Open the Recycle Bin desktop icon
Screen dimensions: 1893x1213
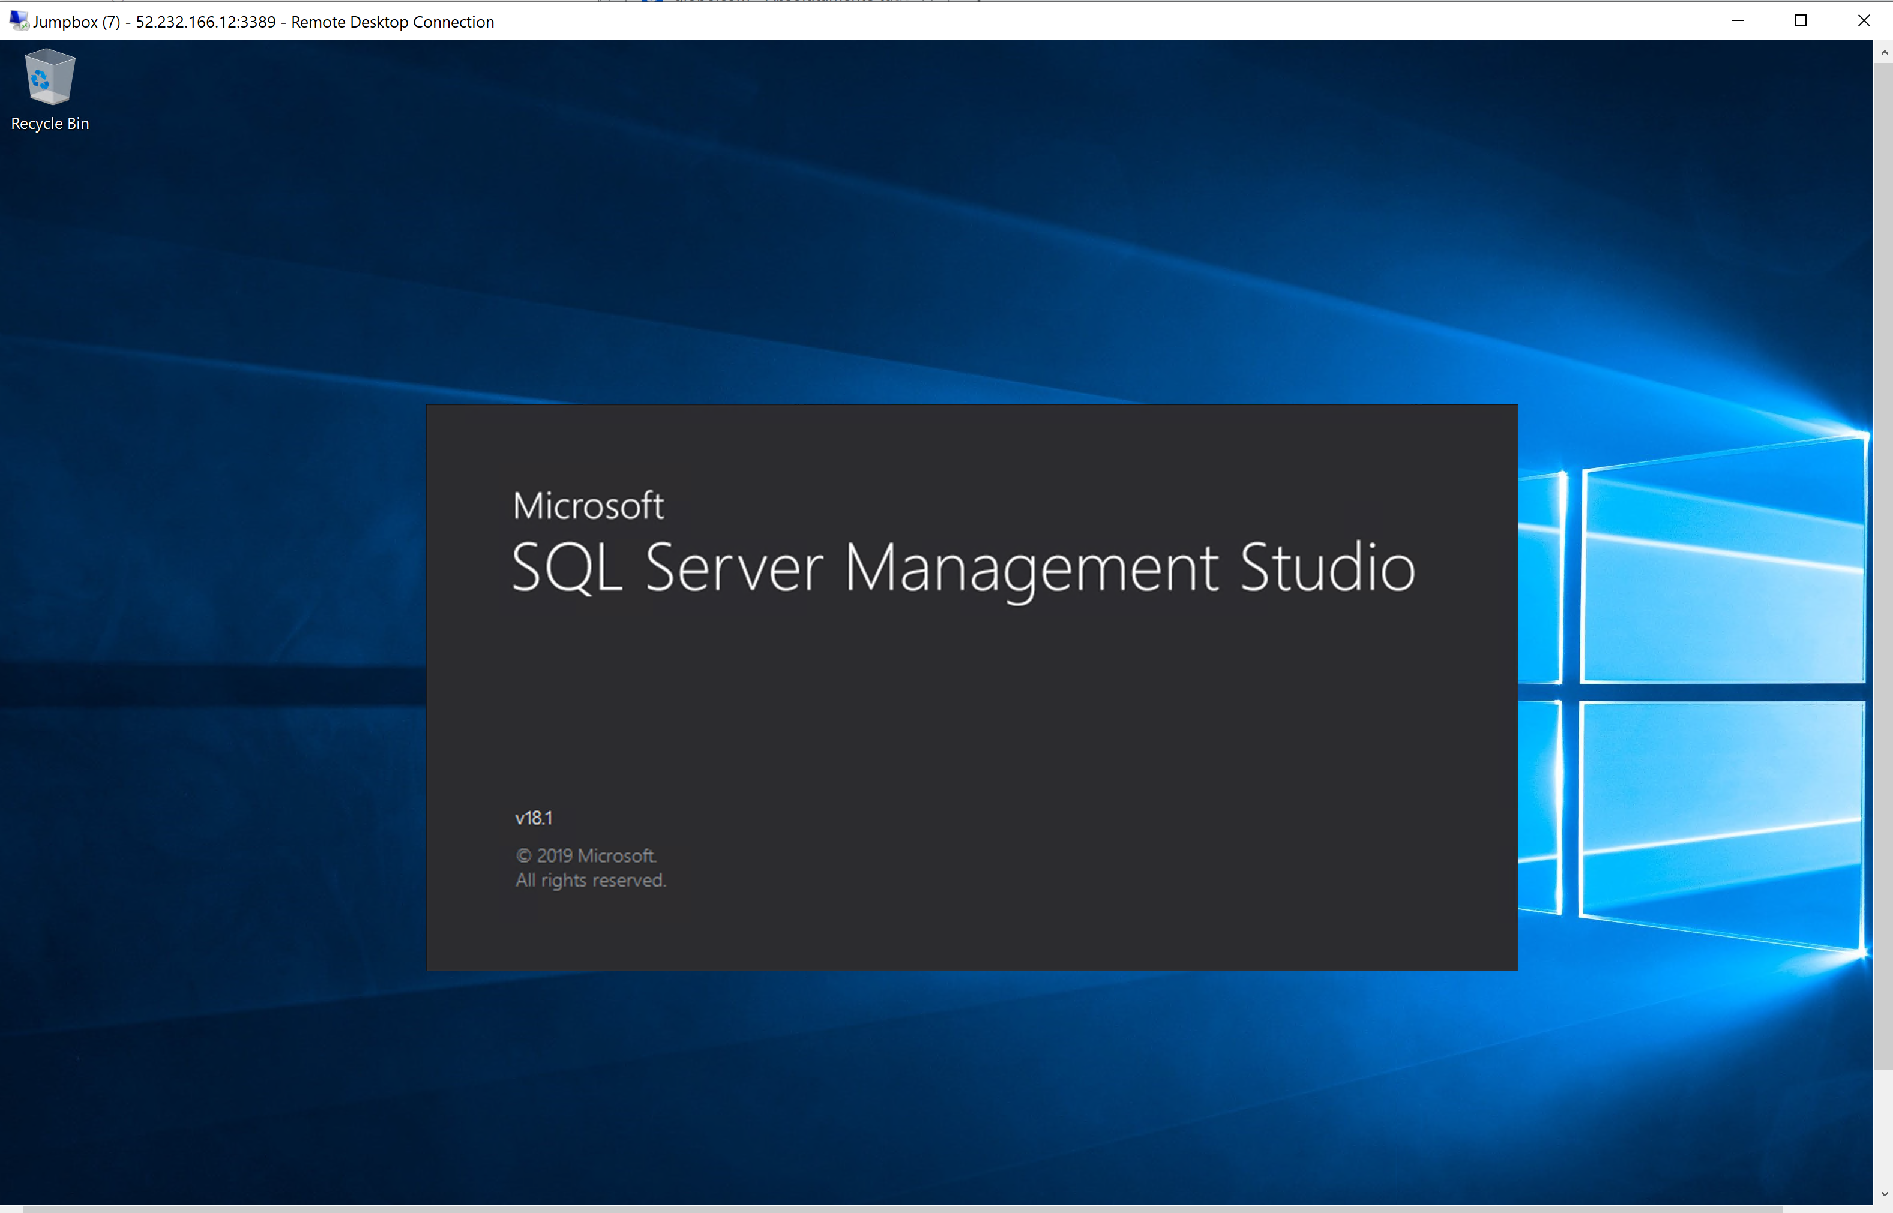point(50,90)
